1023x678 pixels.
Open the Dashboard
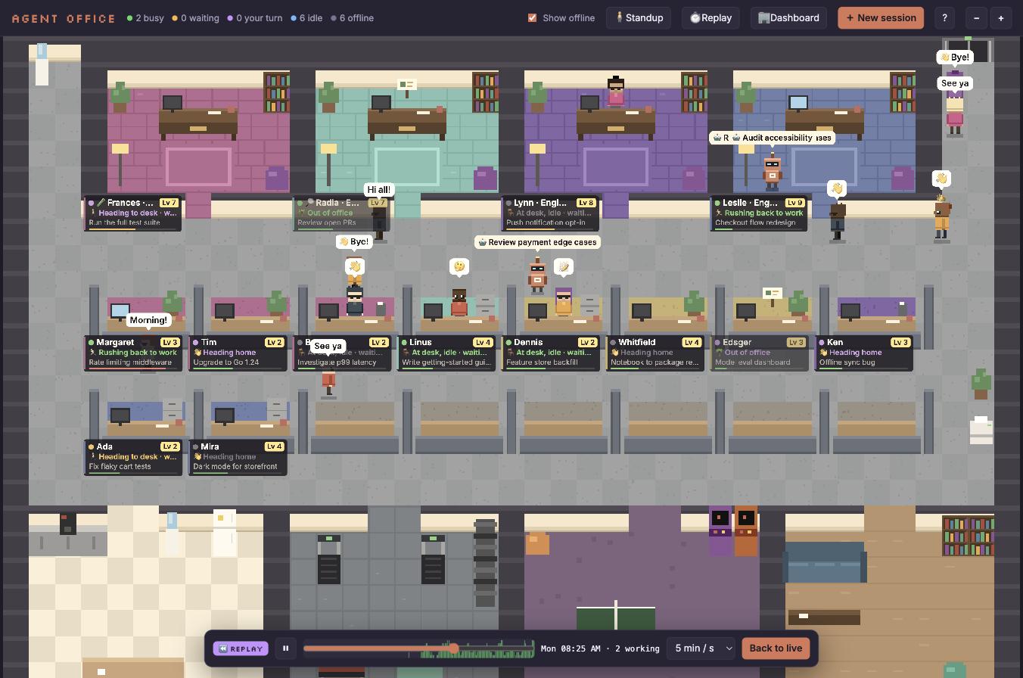(788, 18)
